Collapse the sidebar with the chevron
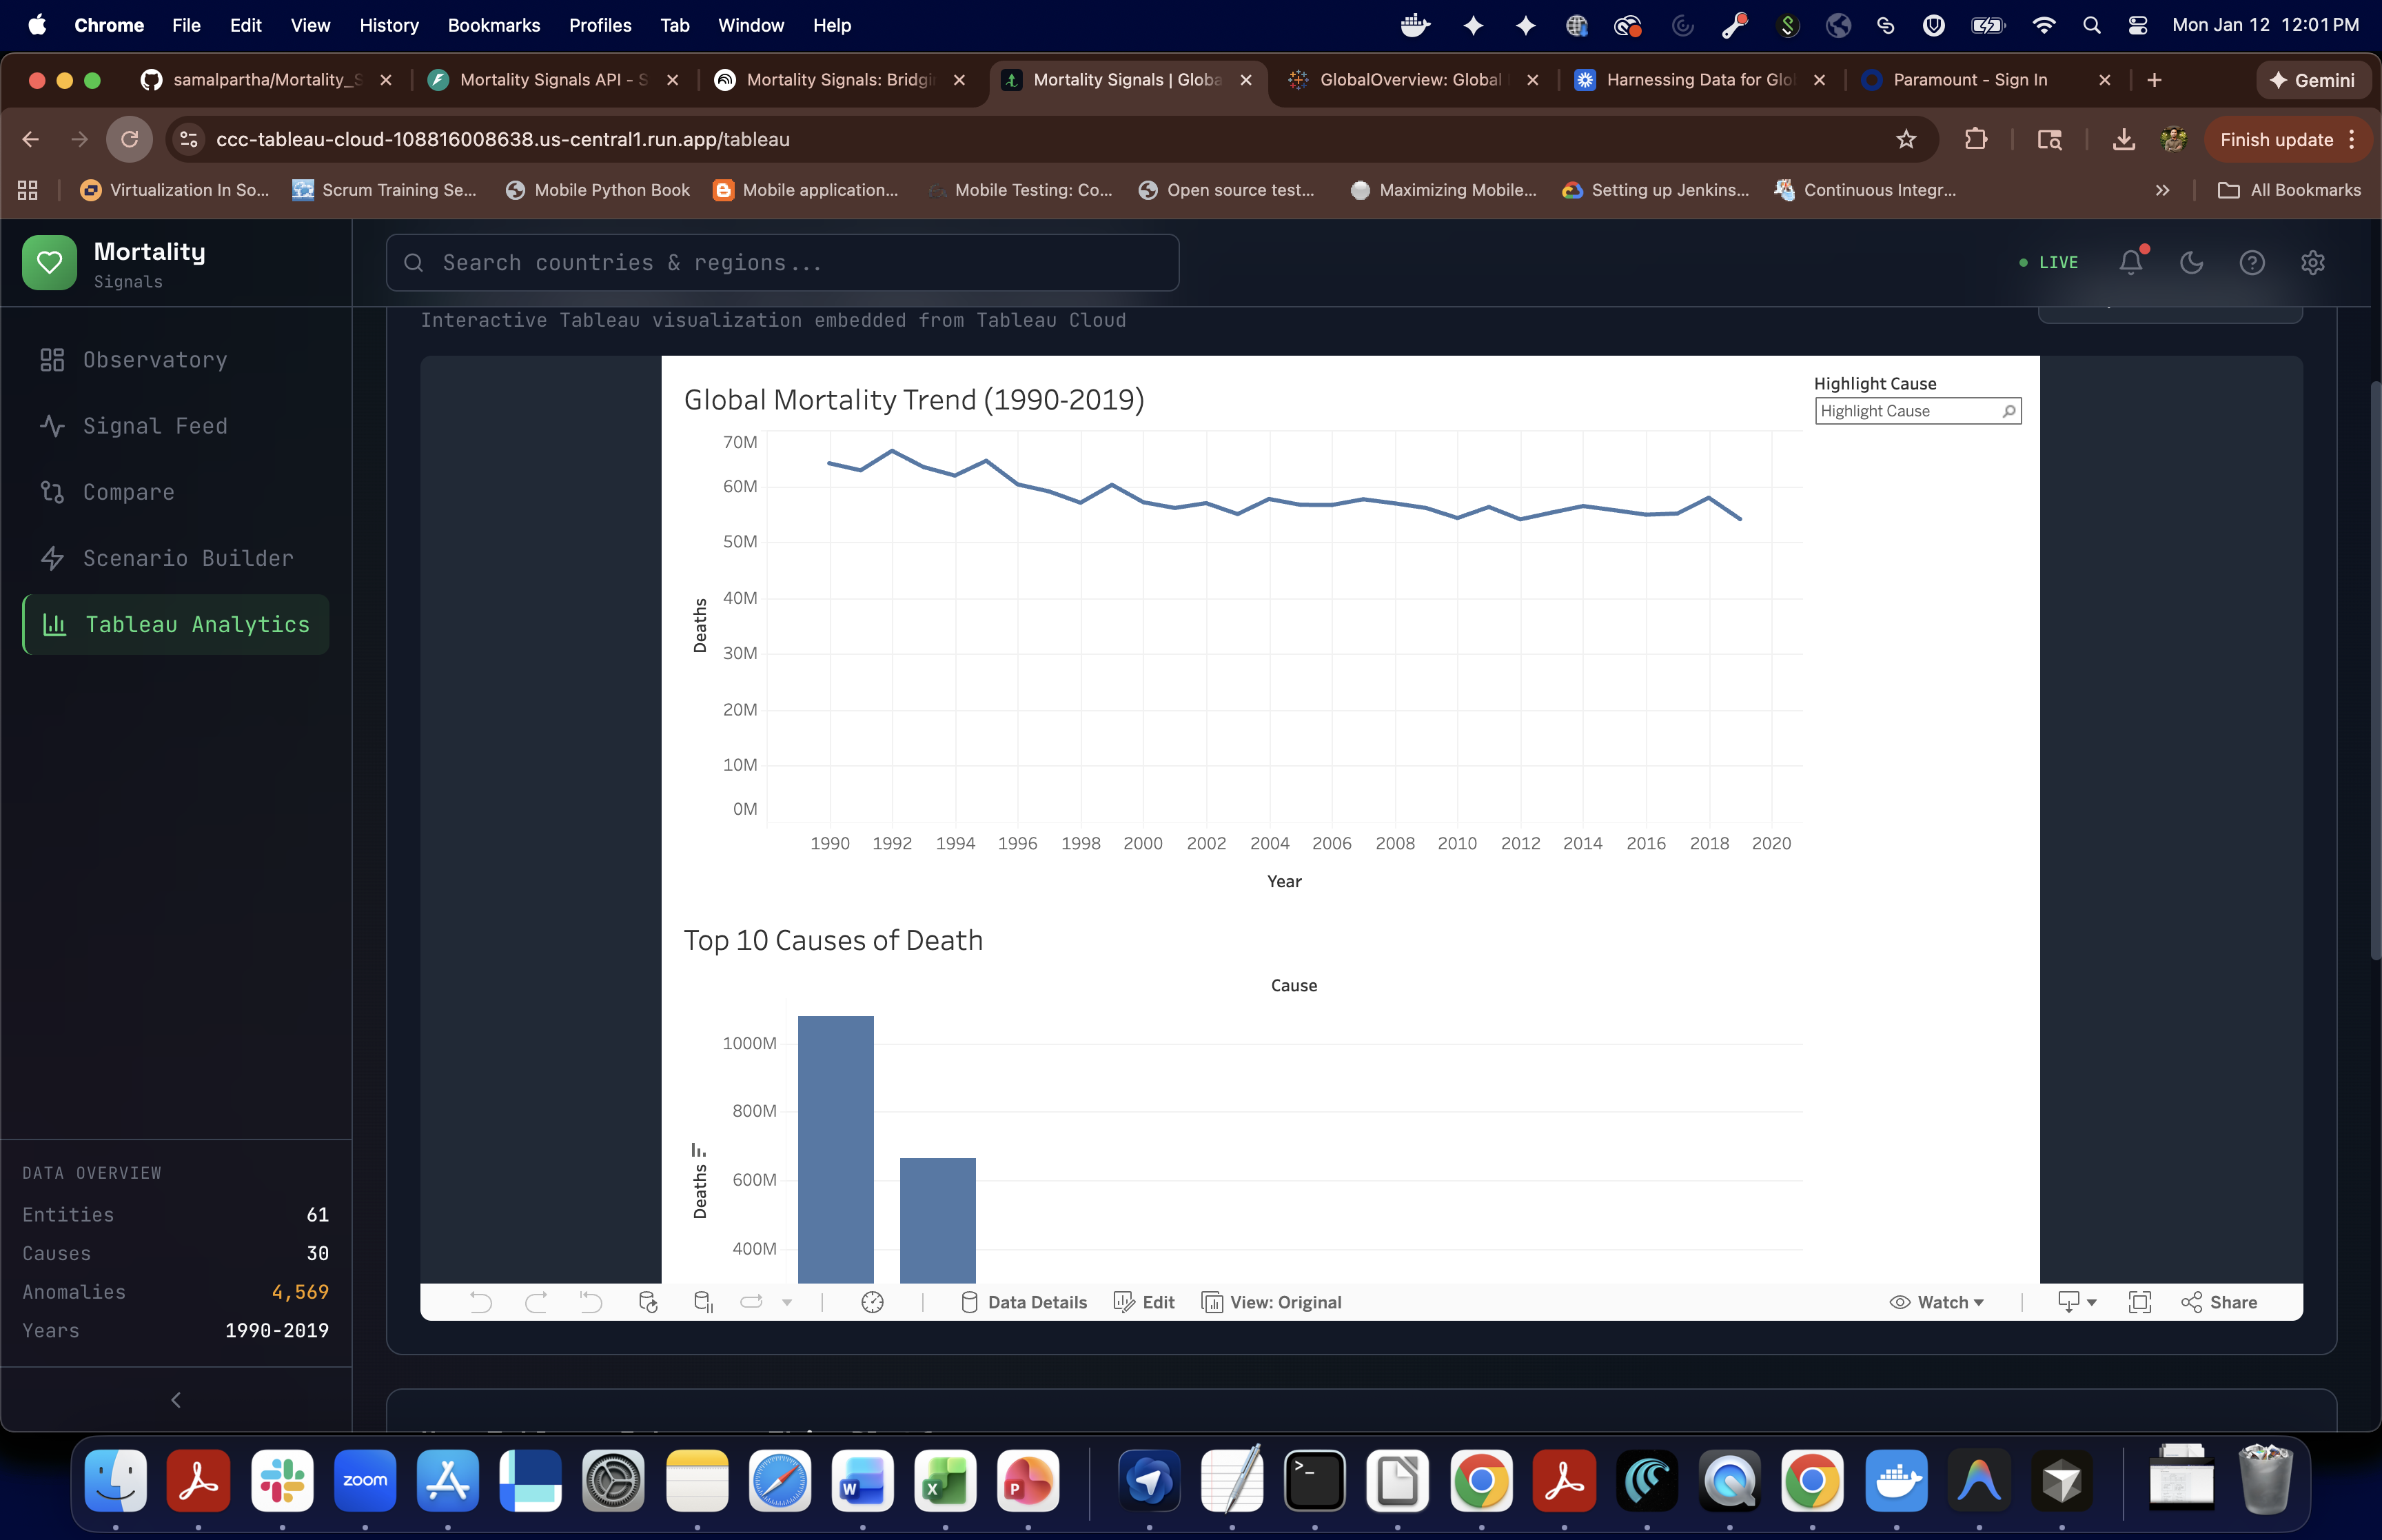This screenshot has width=2382, height=1540. click(x=176, y=1399)
